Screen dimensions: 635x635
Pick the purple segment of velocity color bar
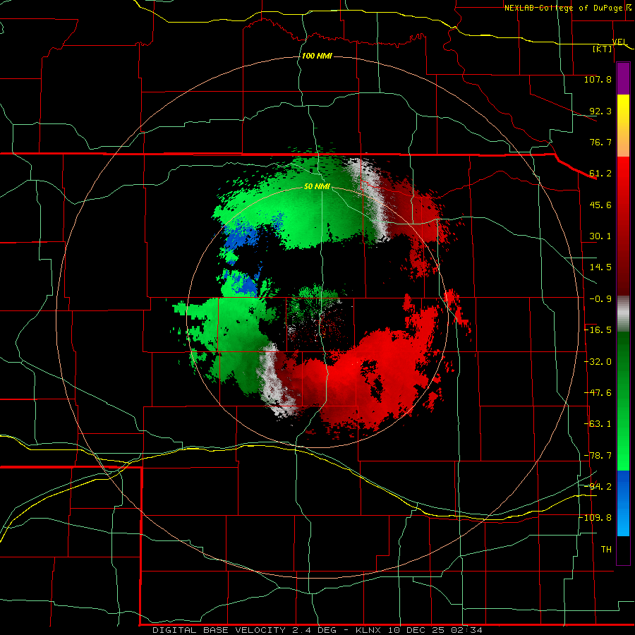click(623, 78)
